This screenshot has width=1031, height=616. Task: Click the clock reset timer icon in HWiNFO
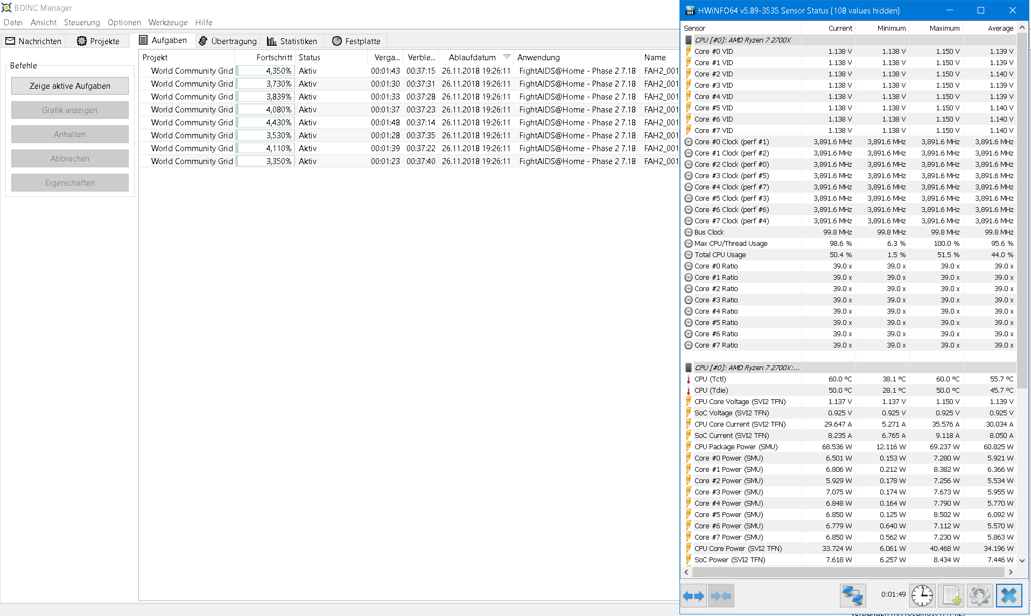tap(922, 596)
